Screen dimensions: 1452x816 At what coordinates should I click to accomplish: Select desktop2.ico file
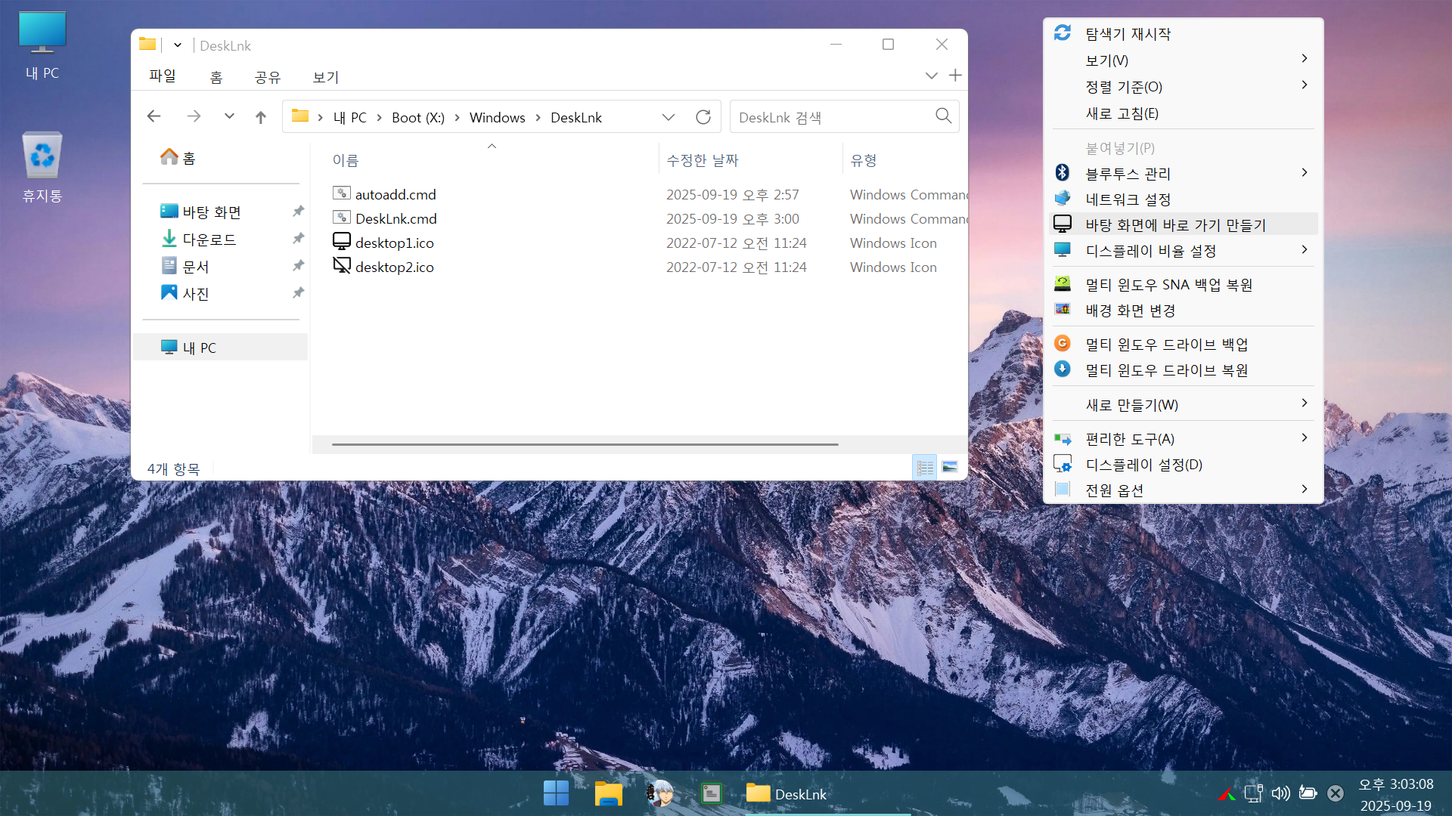coord(394,267)
